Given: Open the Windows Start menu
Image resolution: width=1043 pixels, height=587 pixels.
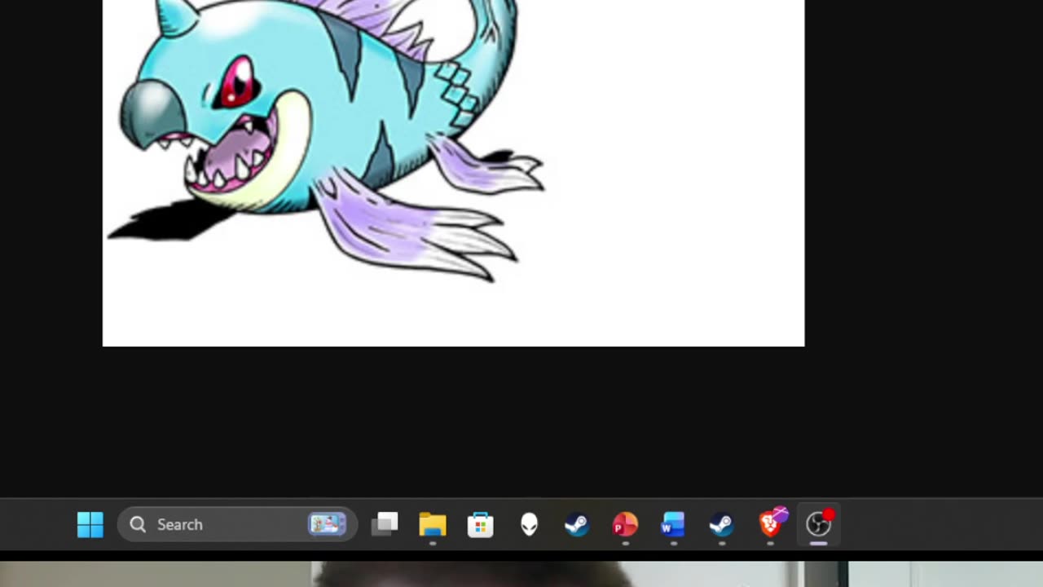Looking at the screenshot, I should coord(90,524).
